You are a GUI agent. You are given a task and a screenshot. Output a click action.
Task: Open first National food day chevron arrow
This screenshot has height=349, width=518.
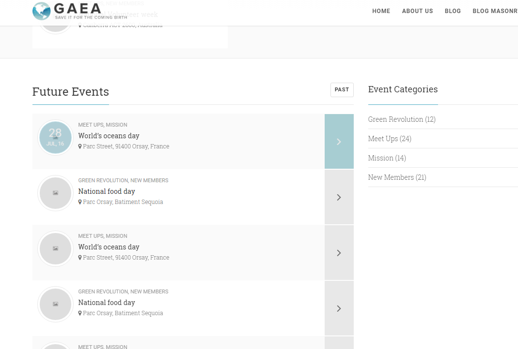[x=339, y=197]
